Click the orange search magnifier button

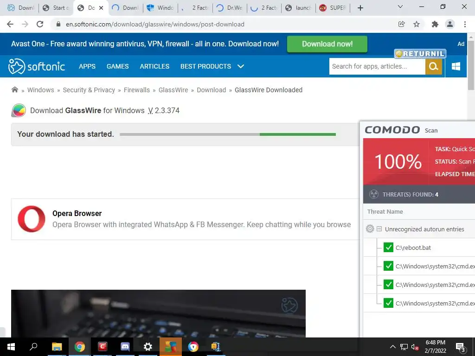click(434, 66)
